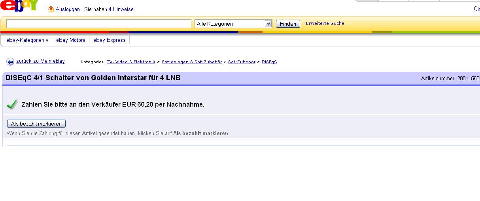Image resolution: width=480 pixels, height=201 pixels.
Task: Open Sat-Anlagen & Sat-Zubehör breadcrumb
Action: 192,62
